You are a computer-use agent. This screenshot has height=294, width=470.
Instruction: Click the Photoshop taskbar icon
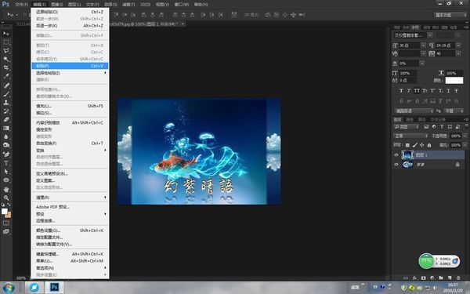(54, 288)
